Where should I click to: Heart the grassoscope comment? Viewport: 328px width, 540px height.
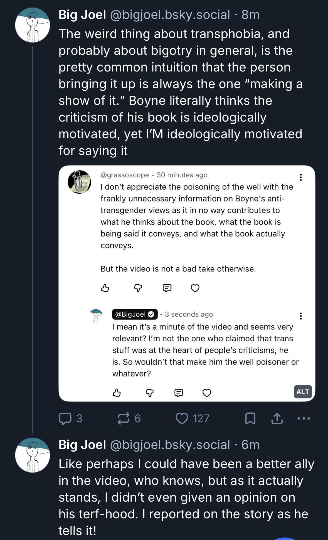[x=195, y=288]
